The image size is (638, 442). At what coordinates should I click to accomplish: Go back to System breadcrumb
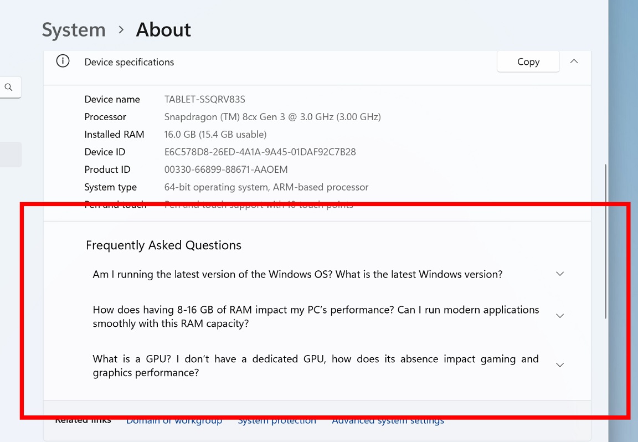[74, 30]
